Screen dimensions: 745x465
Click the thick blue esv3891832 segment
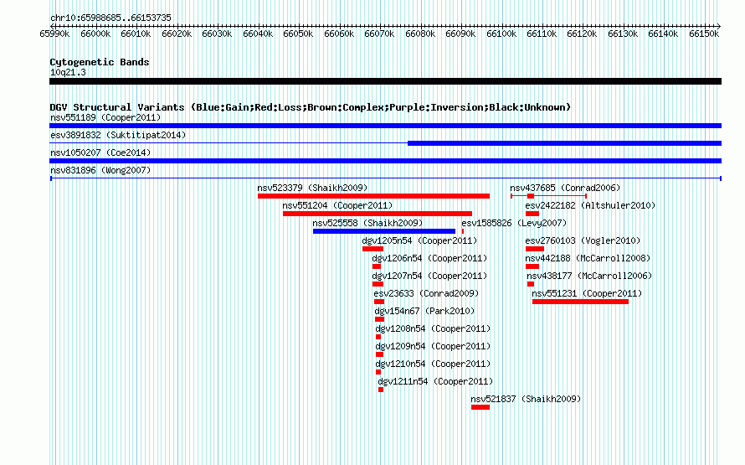tap(564, 143)
